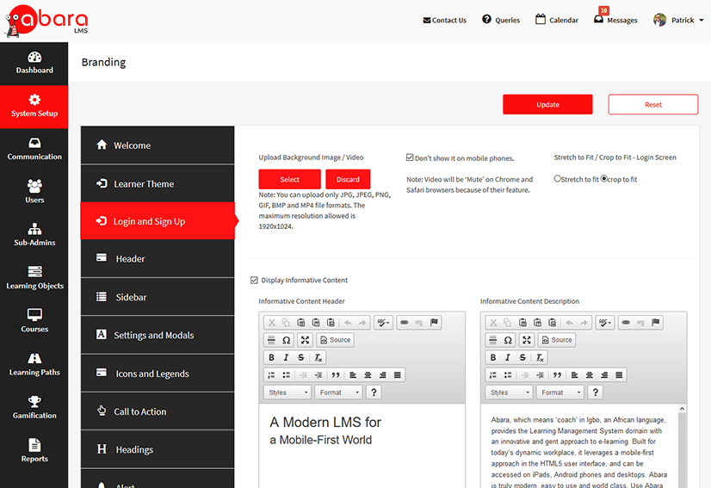Go to Courses in the sidebar

click(x=34, y=322)
